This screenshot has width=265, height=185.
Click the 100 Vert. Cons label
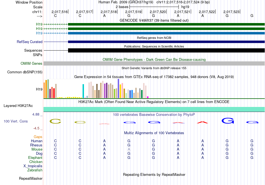click(16, 121)
